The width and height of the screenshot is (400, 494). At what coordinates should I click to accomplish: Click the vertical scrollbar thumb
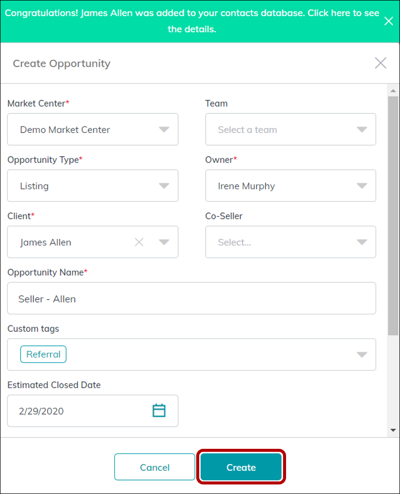click(x=393, y=216)
